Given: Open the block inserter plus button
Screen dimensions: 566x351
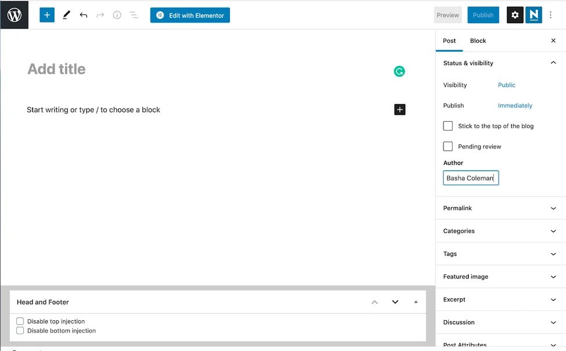Looking at the screenshot, I should tap(47, 15).
